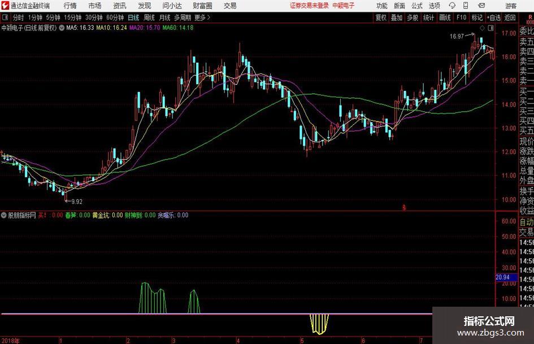Open the 选项 menu
Viewport: 534px width, 344px height.
pyautogui.click(x=434, y=6)
